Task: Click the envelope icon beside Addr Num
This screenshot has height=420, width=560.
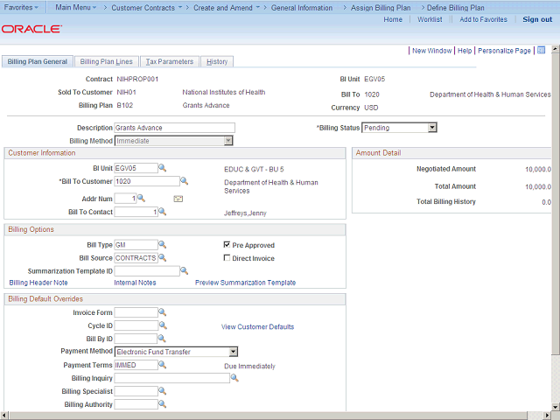Action: pos(178,199)
